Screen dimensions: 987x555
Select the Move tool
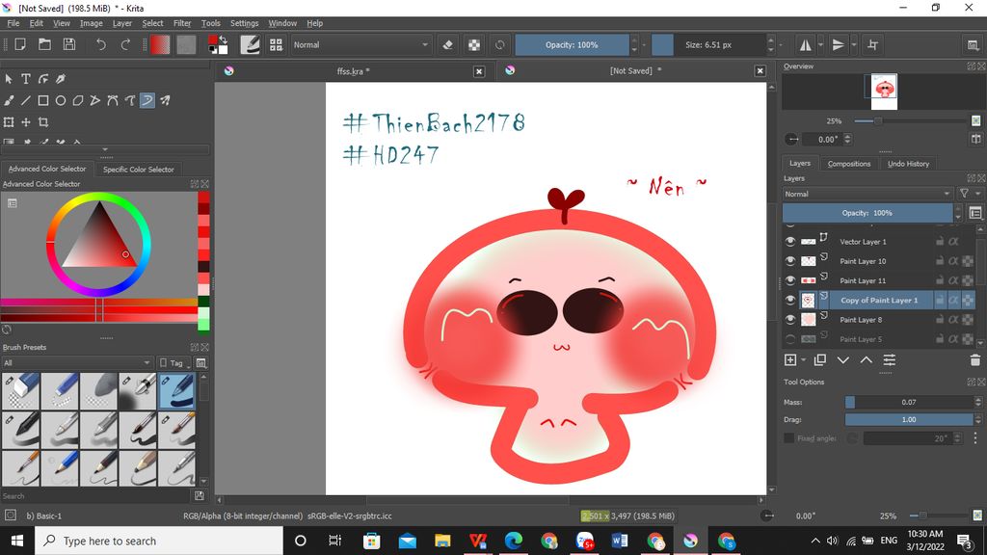click(26, 122)
